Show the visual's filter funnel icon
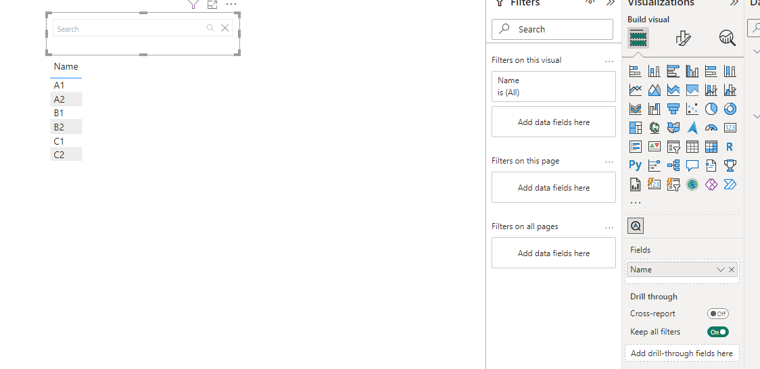Viewport: 760px width, 369px height. pos(193,4)
